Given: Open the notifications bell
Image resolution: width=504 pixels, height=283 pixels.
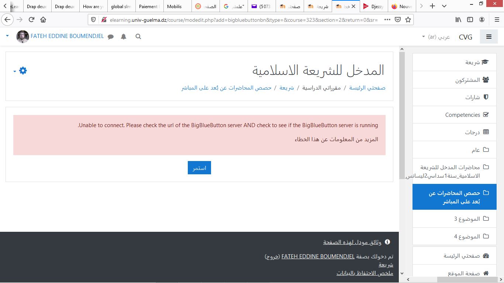Looking at the screenshot, I should point(124,36).
